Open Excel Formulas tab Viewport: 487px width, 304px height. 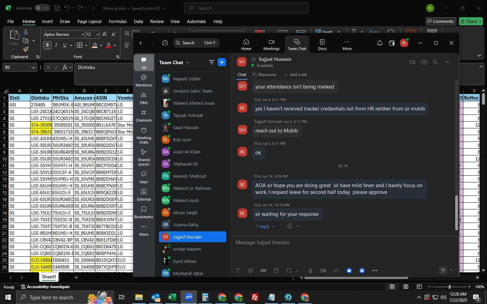(x=118, y=21)
